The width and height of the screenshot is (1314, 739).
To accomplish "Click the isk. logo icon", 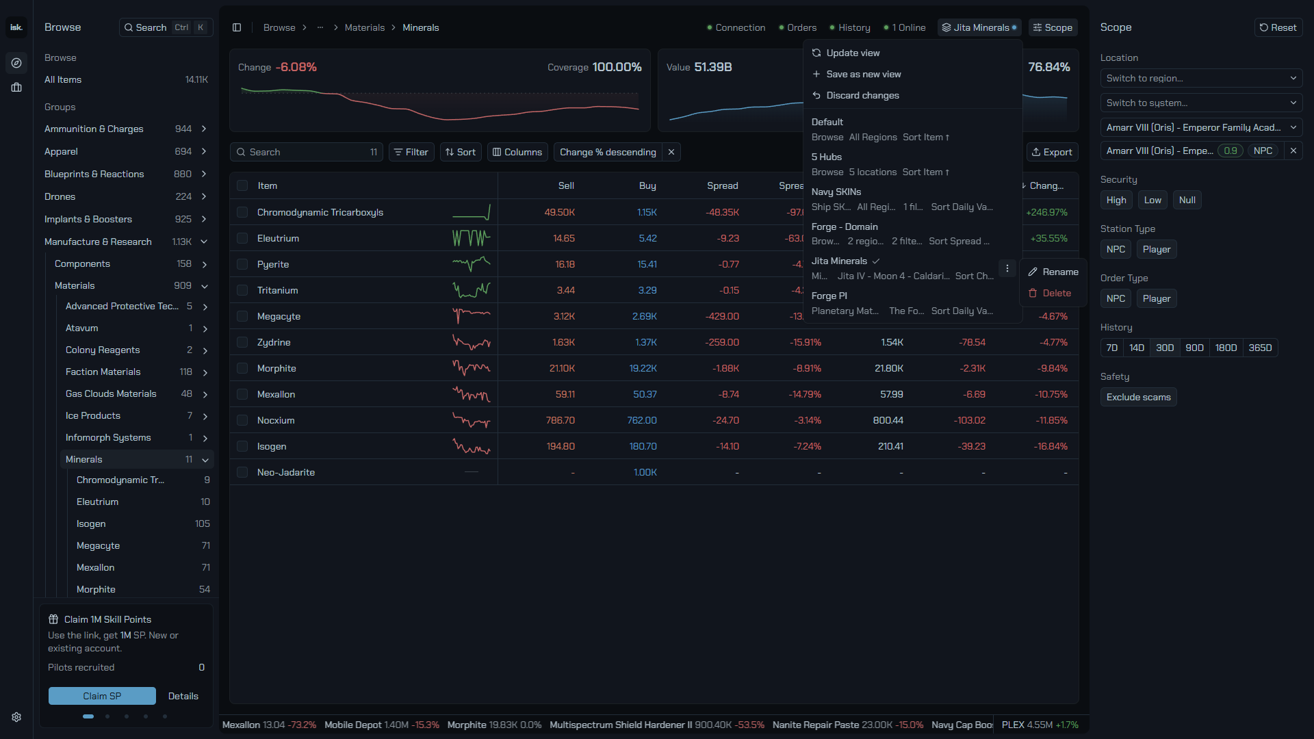I will click(16, 27).
